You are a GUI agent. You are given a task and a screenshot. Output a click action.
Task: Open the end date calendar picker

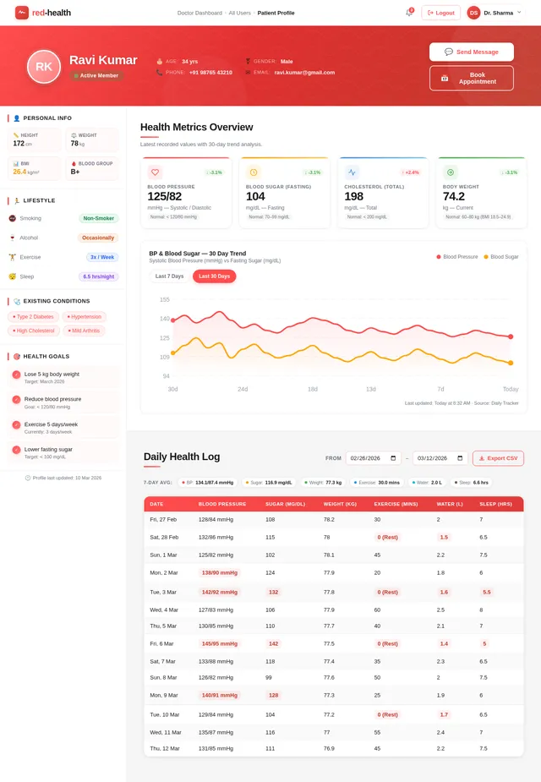460,458
